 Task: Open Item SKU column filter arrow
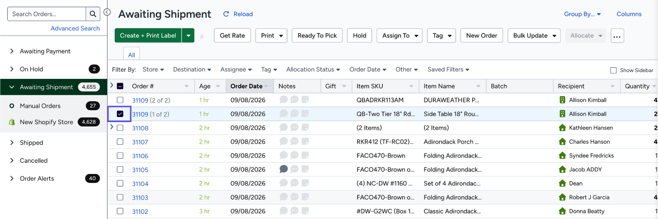pos(411,87)
